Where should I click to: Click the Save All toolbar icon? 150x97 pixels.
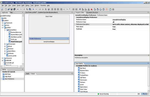(x=14, y=9)
